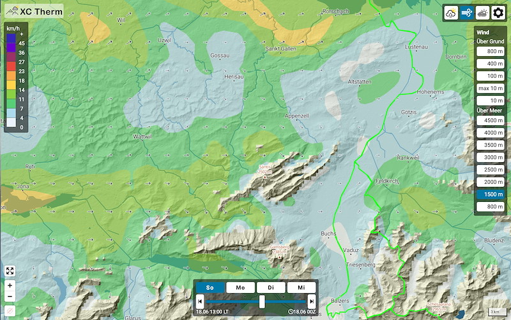Open settings with the gear icon
This screenshot has height=320, width=511.
498,12
